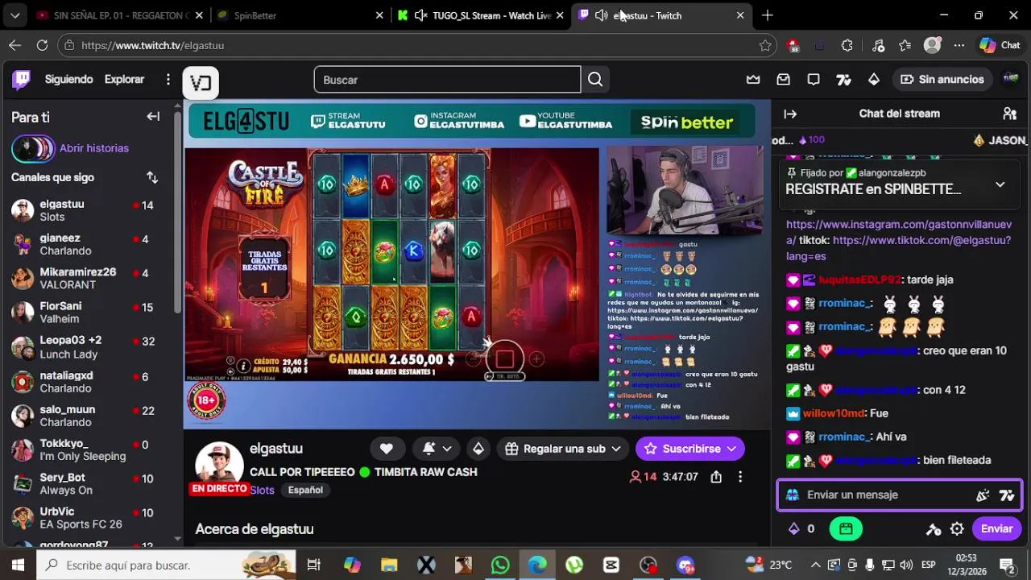The width and height of the screenshot is (1031, 580).
Task: Open Edge Copilot Chat
Action: point(1000,45)
